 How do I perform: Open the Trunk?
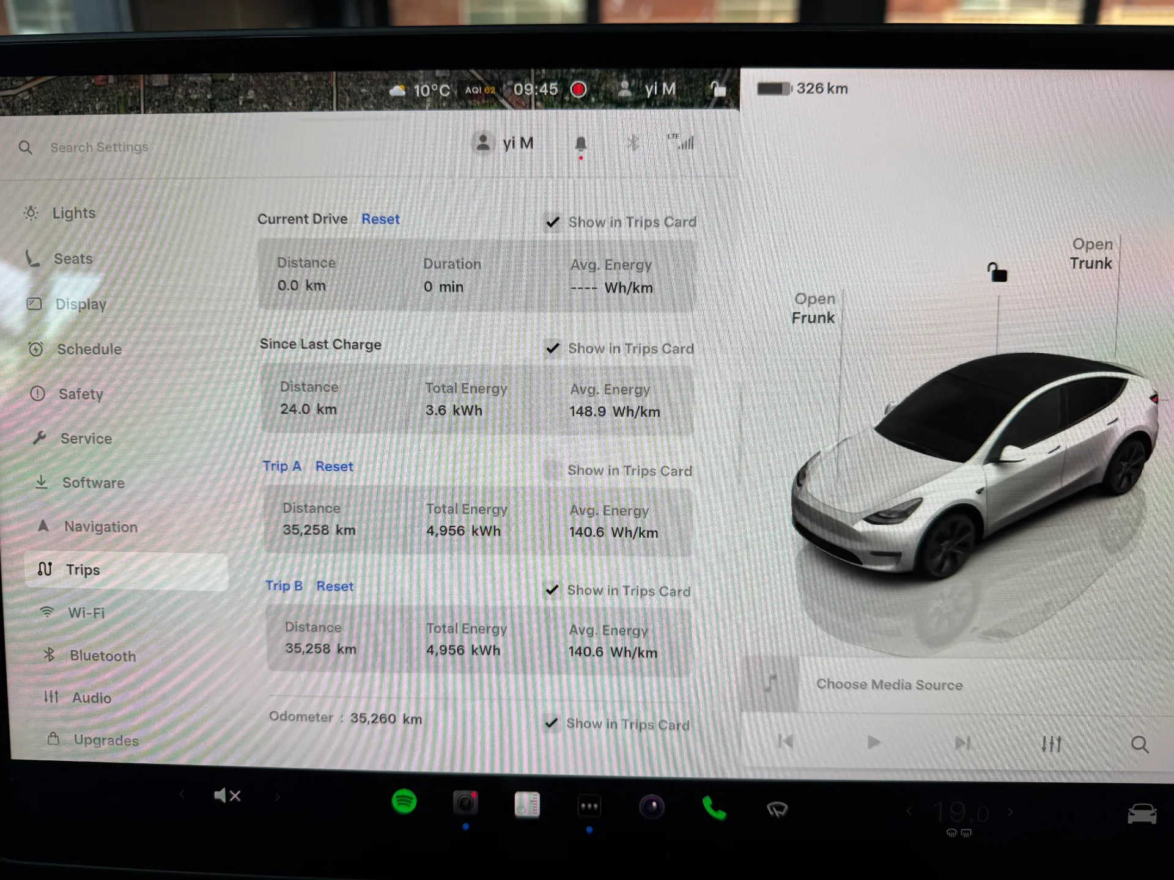pyautogui.click(x=1091, y=254)
